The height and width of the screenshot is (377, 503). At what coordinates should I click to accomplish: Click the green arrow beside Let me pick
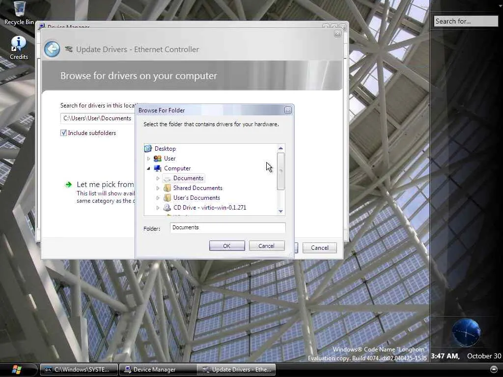click(68, 185)
